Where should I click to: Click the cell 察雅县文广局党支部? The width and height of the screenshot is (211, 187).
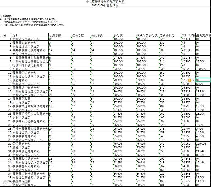30,84
